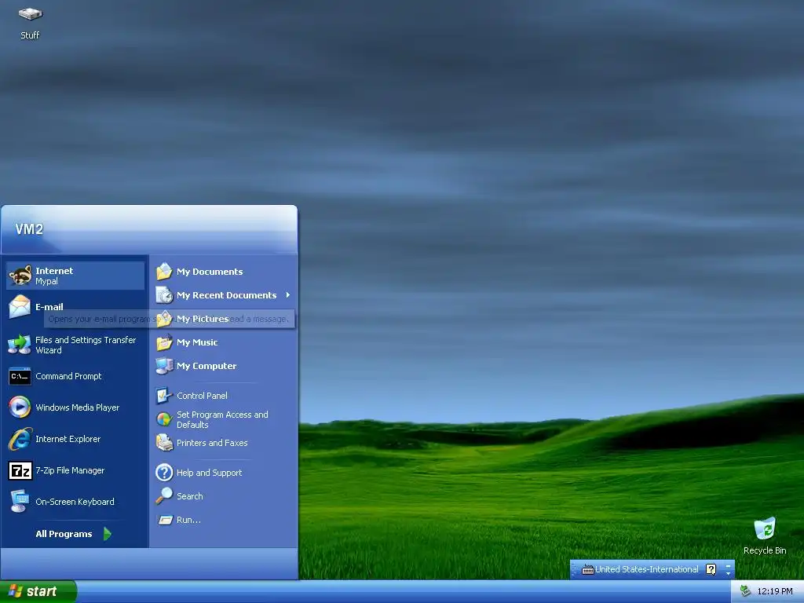Click the keyboard icon on language bar

coord(587,570)
